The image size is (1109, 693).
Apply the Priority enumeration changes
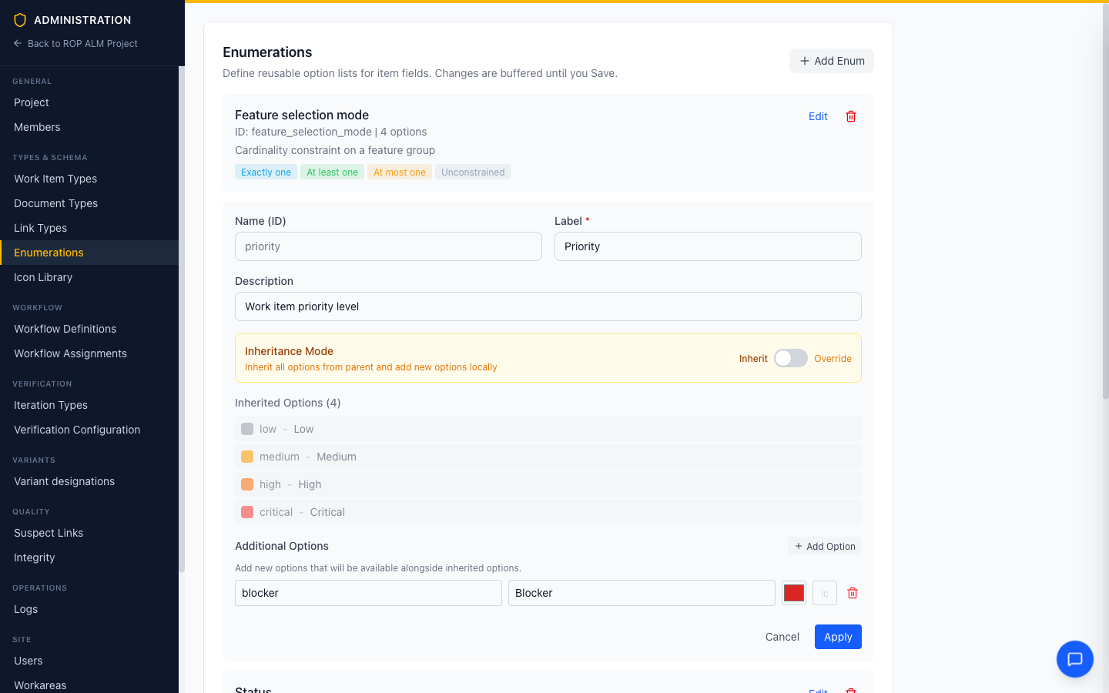838,637
